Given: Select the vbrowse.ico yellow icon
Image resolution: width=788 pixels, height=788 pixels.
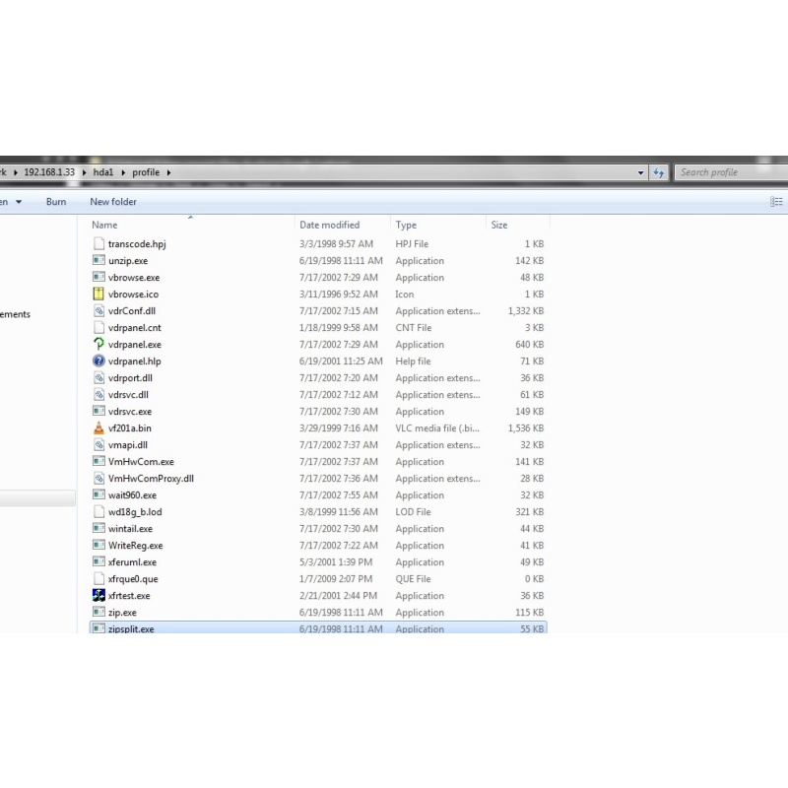Looking at the screenshot, I should coord(98,295).
